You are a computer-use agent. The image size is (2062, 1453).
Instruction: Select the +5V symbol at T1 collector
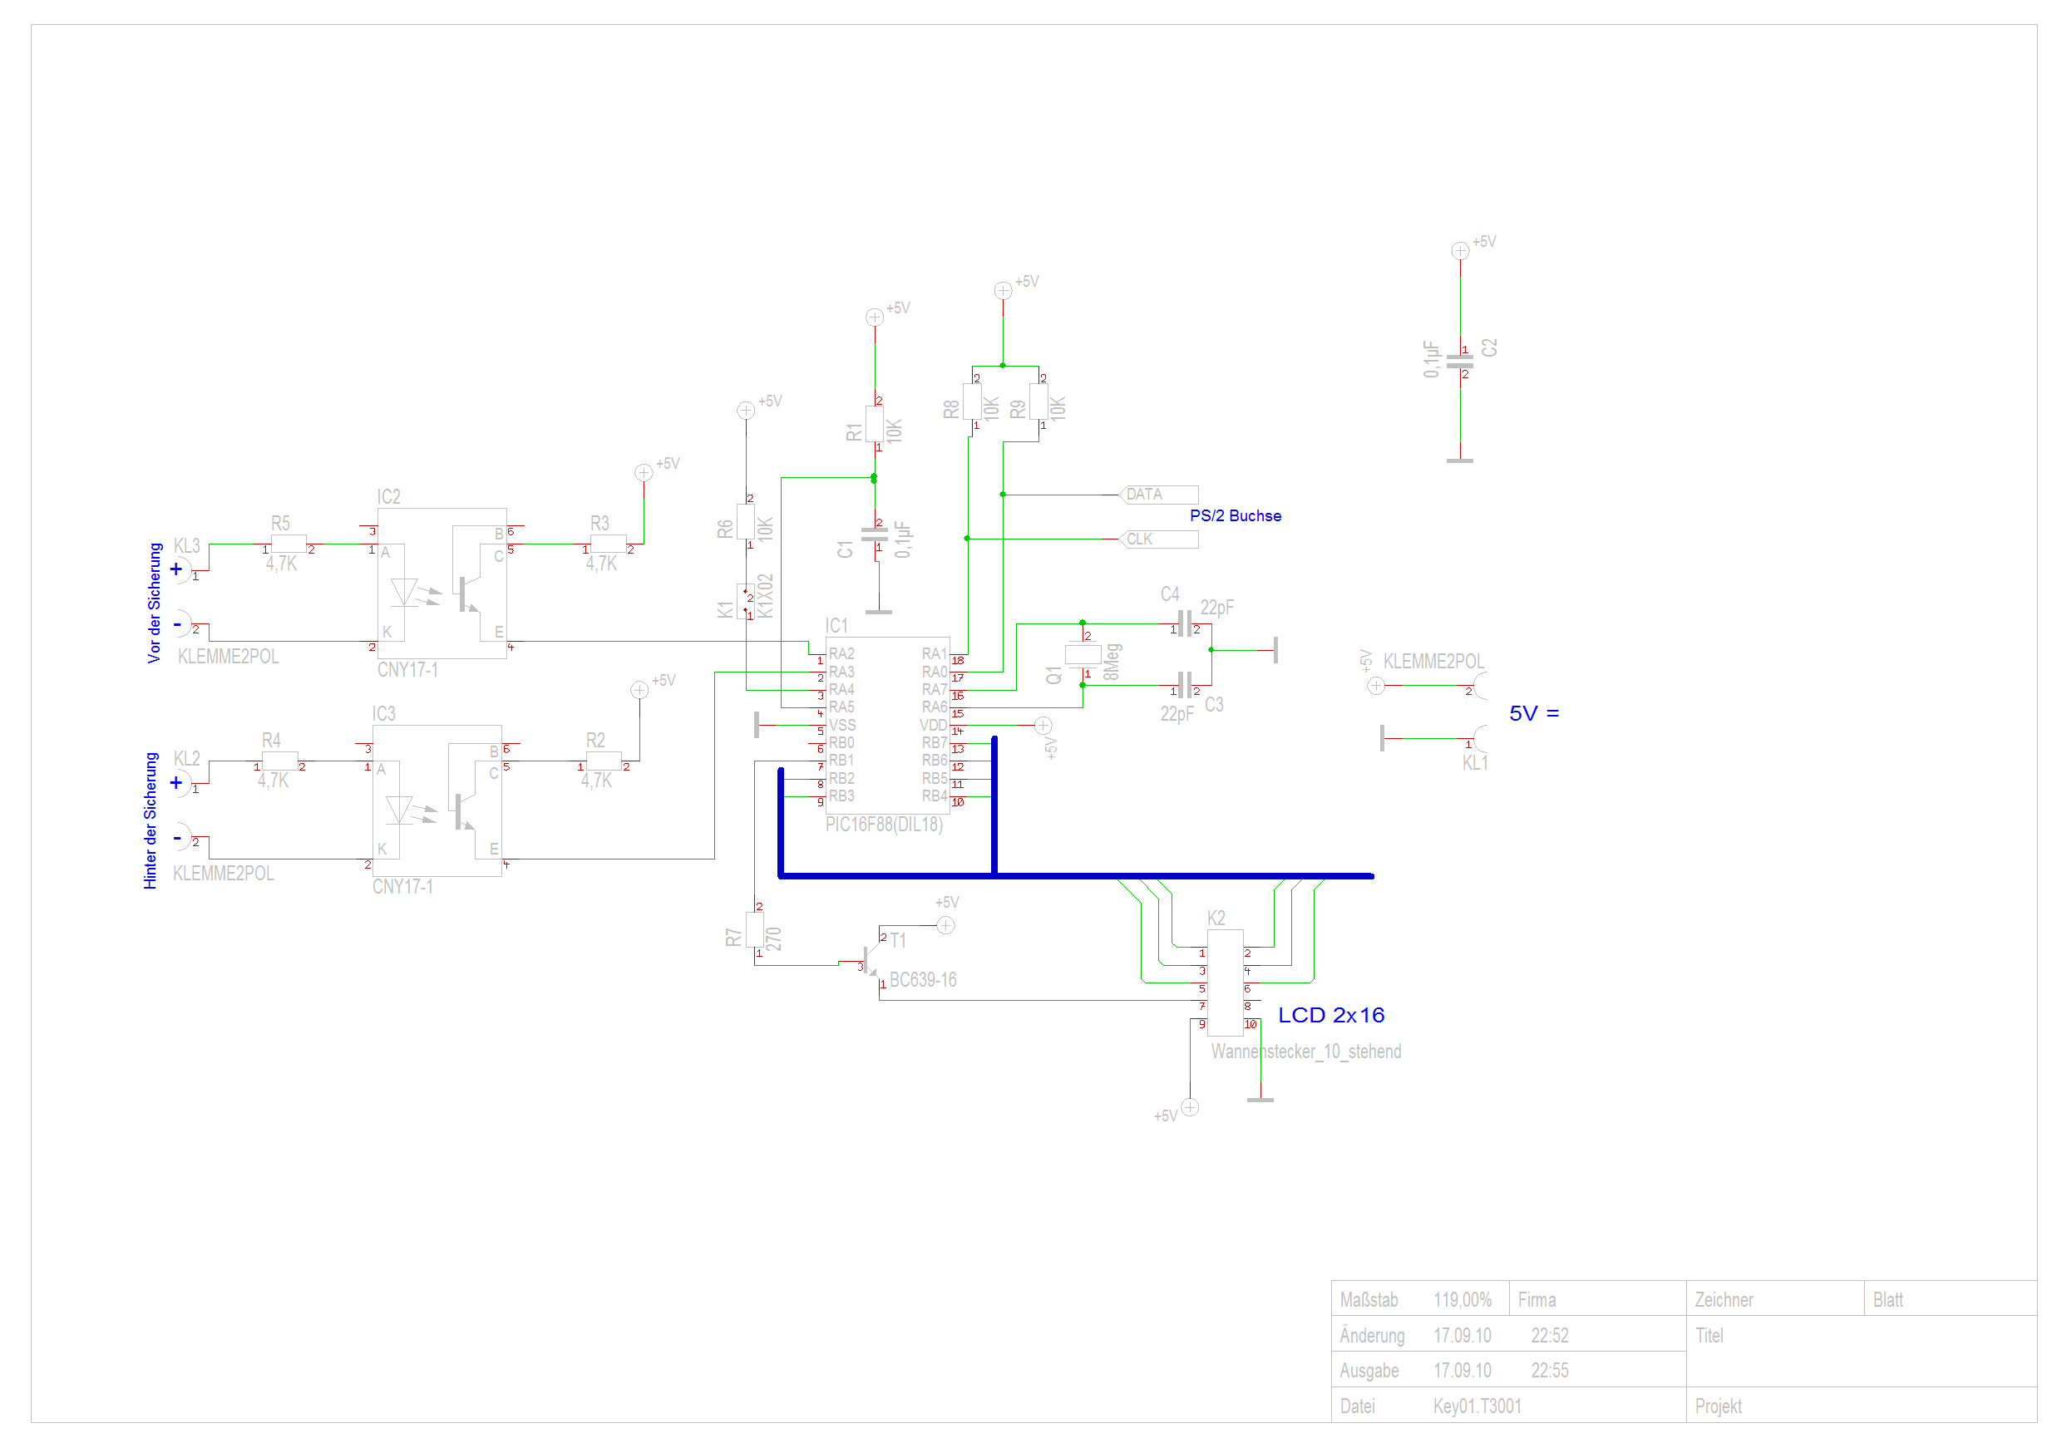coord(945,926)
